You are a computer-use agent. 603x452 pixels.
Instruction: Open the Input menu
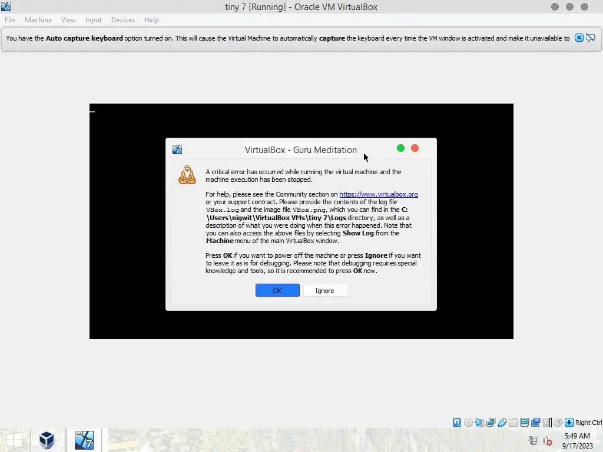pyautogui.click(x=94, y=20)
